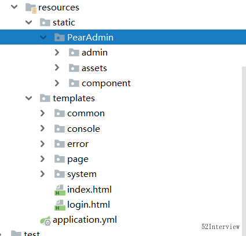
Task: Collapse the templates folder
Action: tap(29, 98)
